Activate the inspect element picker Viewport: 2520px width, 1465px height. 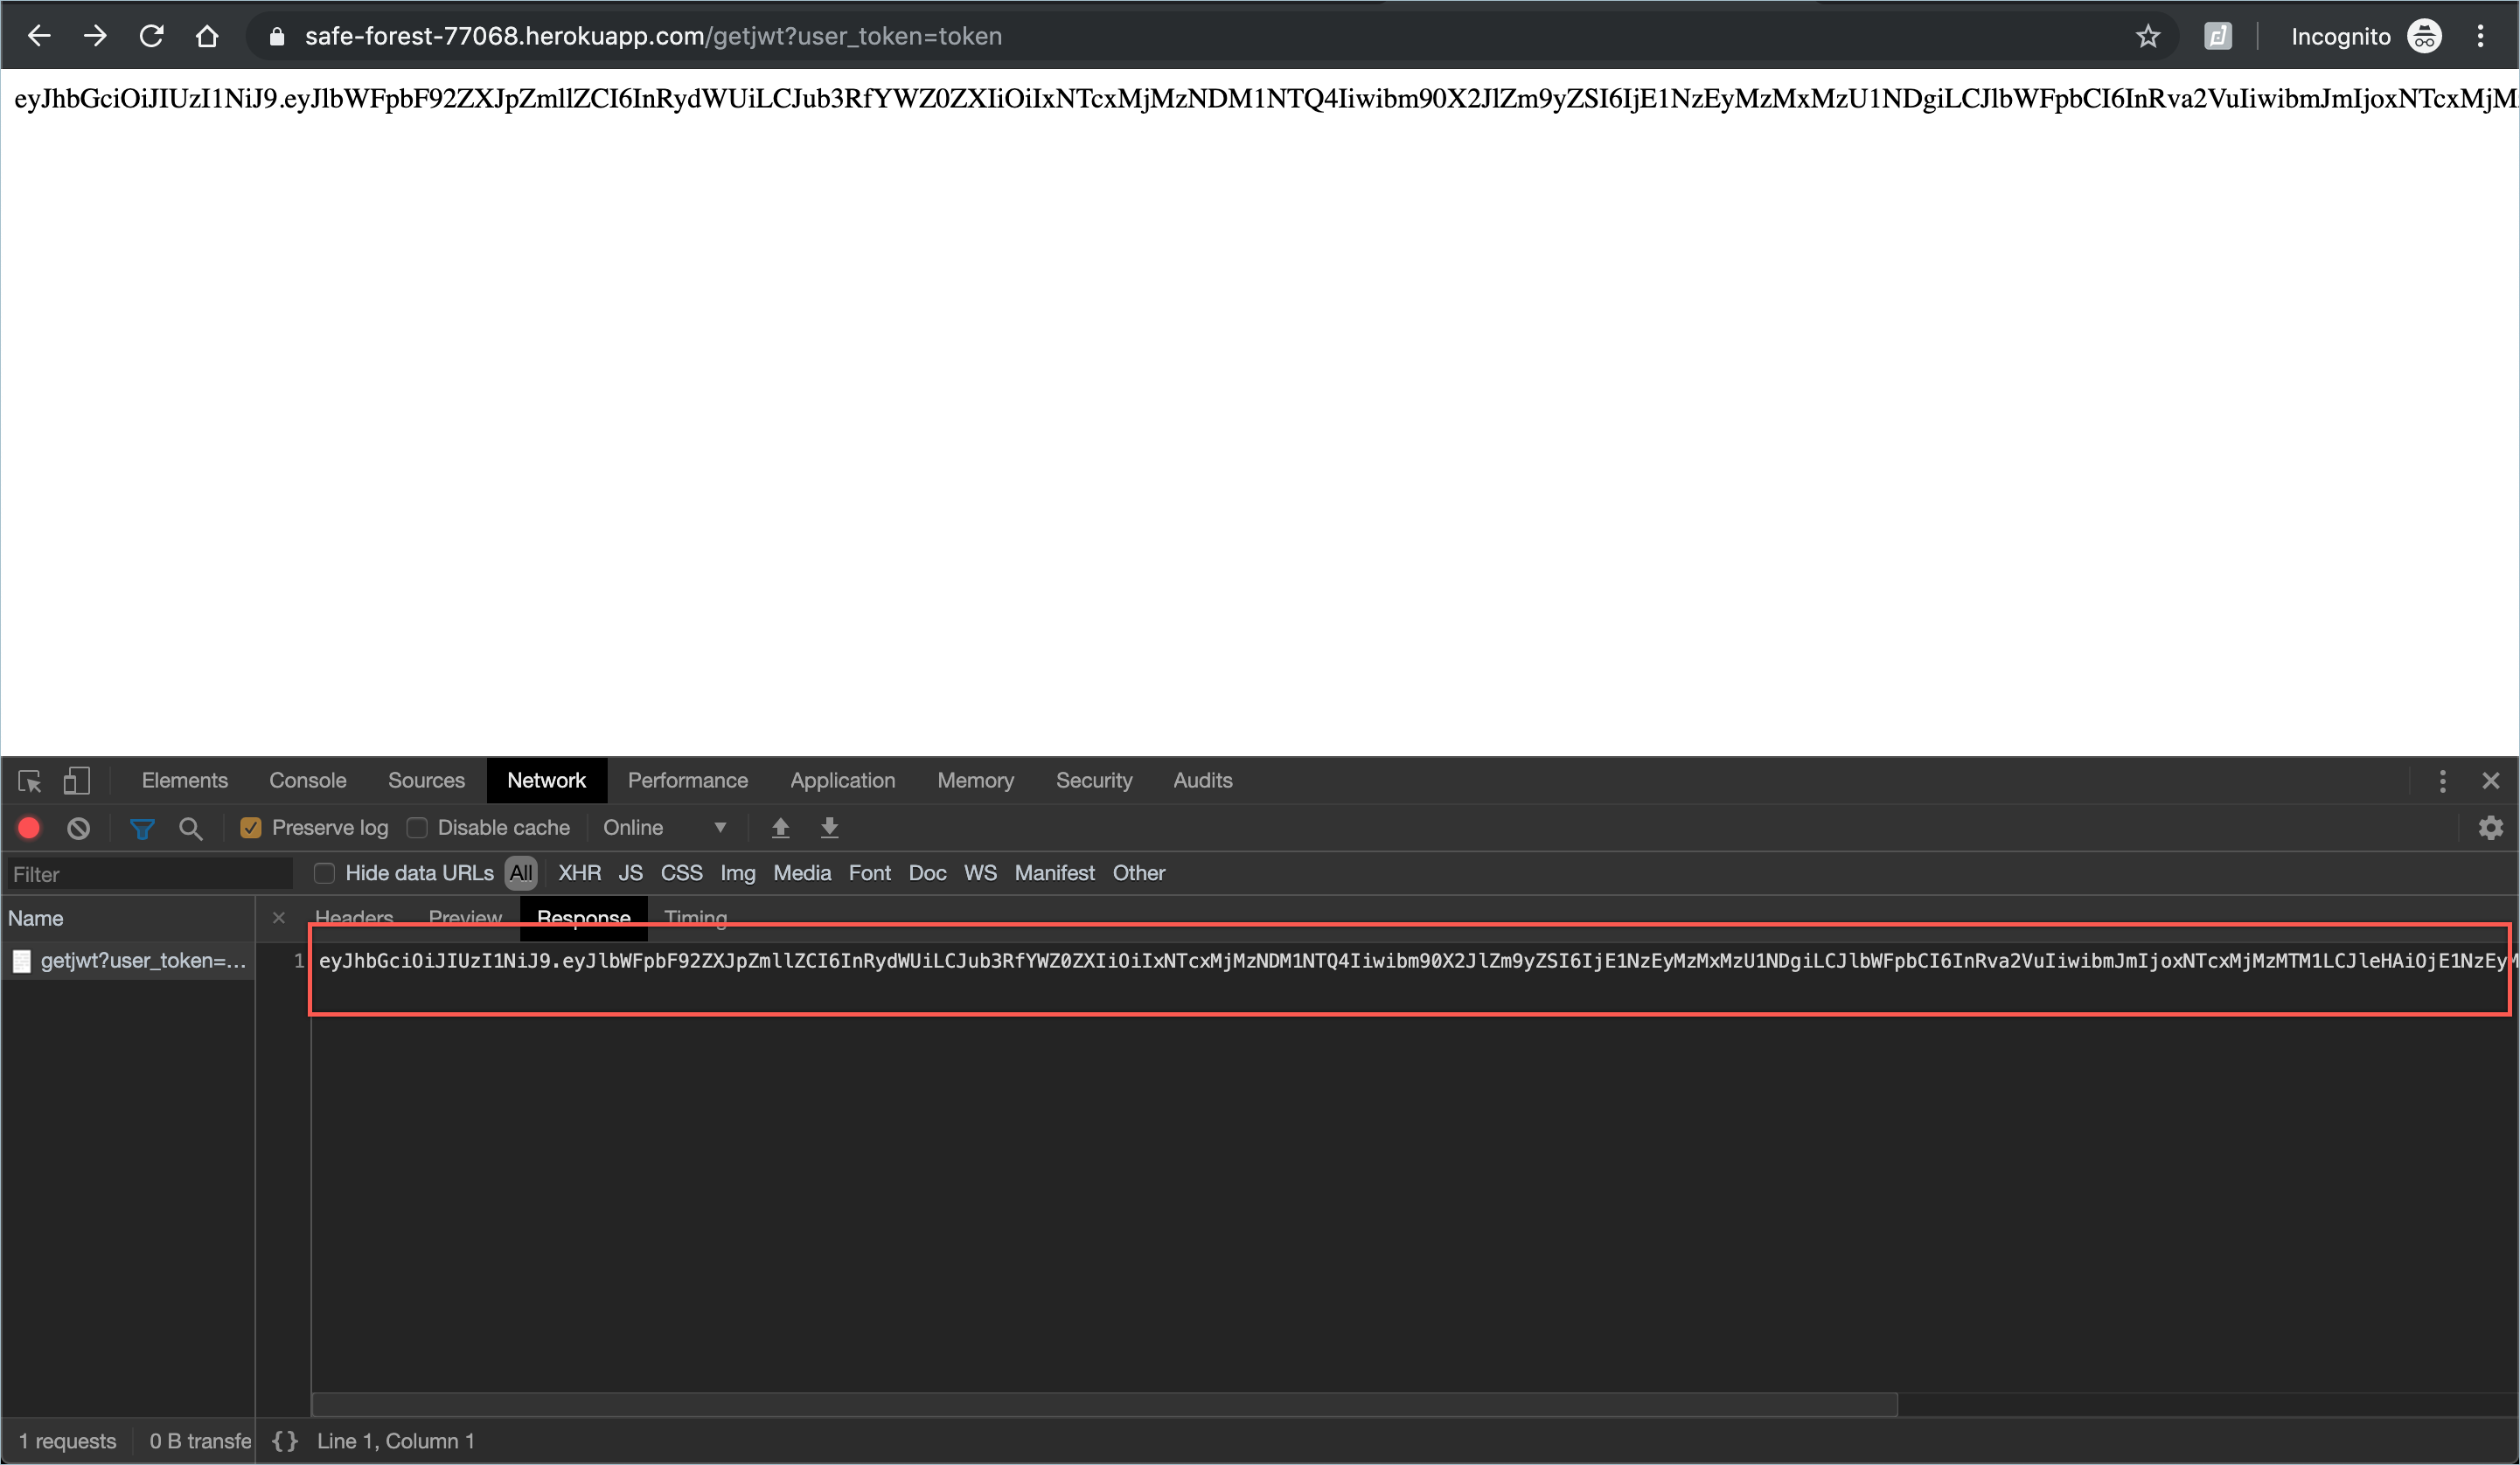point(30,781)
